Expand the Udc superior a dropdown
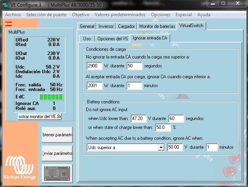Screen dimensions: 248x187 (161, 148)
